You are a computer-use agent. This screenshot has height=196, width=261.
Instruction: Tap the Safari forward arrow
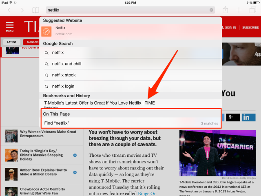(22, 10)
